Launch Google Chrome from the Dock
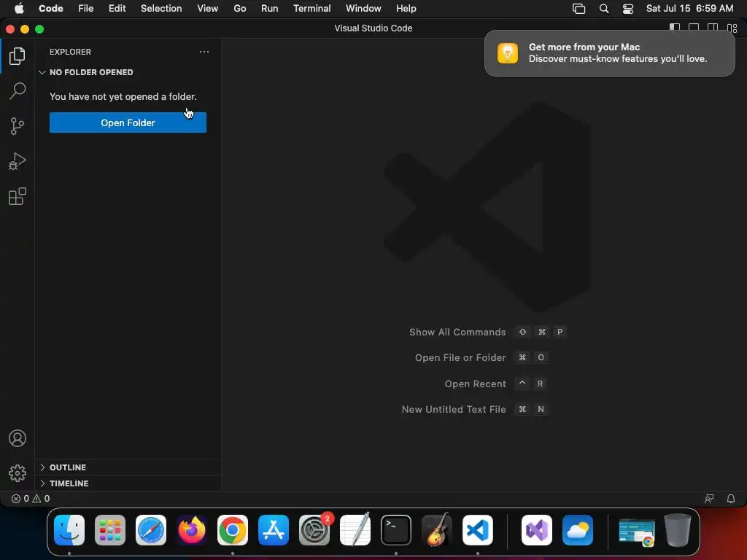This screenshot has height=560, width=747. [x=233, y=530]
